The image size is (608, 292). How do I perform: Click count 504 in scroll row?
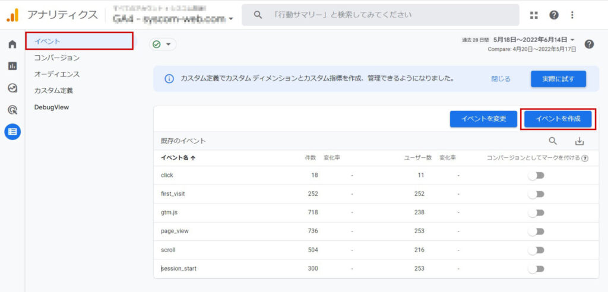coord(312,250)
